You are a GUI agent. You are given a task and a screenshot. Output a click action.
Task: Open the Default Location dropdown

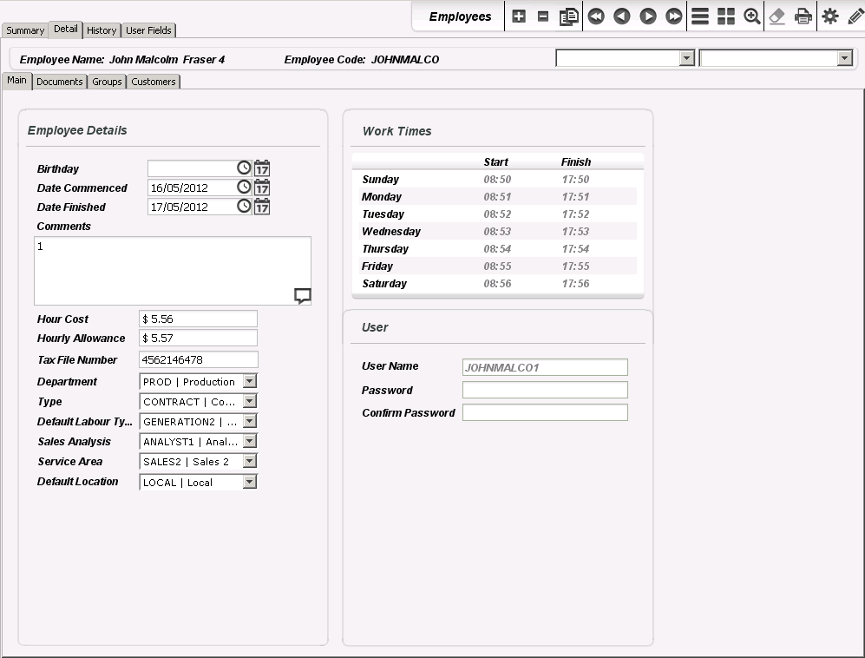250,482
